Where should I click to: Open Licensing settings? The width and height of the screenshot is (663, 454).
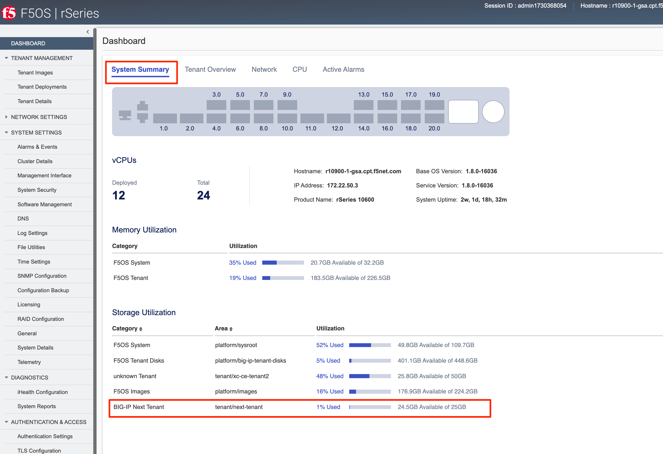[x=29, y=304]
